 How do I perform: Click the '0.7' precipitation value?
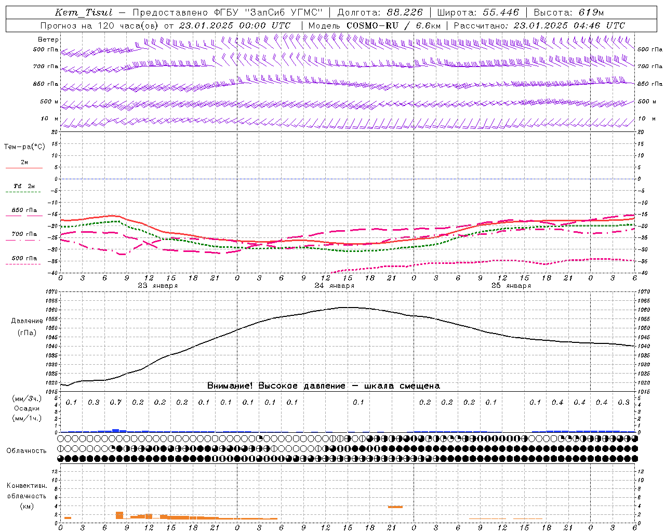[115, 402]
